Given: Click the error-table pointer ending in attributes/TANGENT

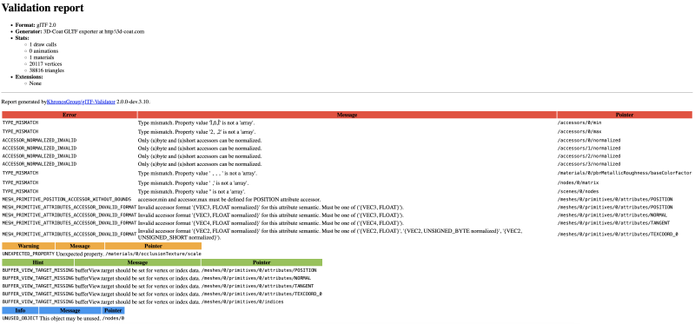Looking at the screenshot, I should (613, 222).
